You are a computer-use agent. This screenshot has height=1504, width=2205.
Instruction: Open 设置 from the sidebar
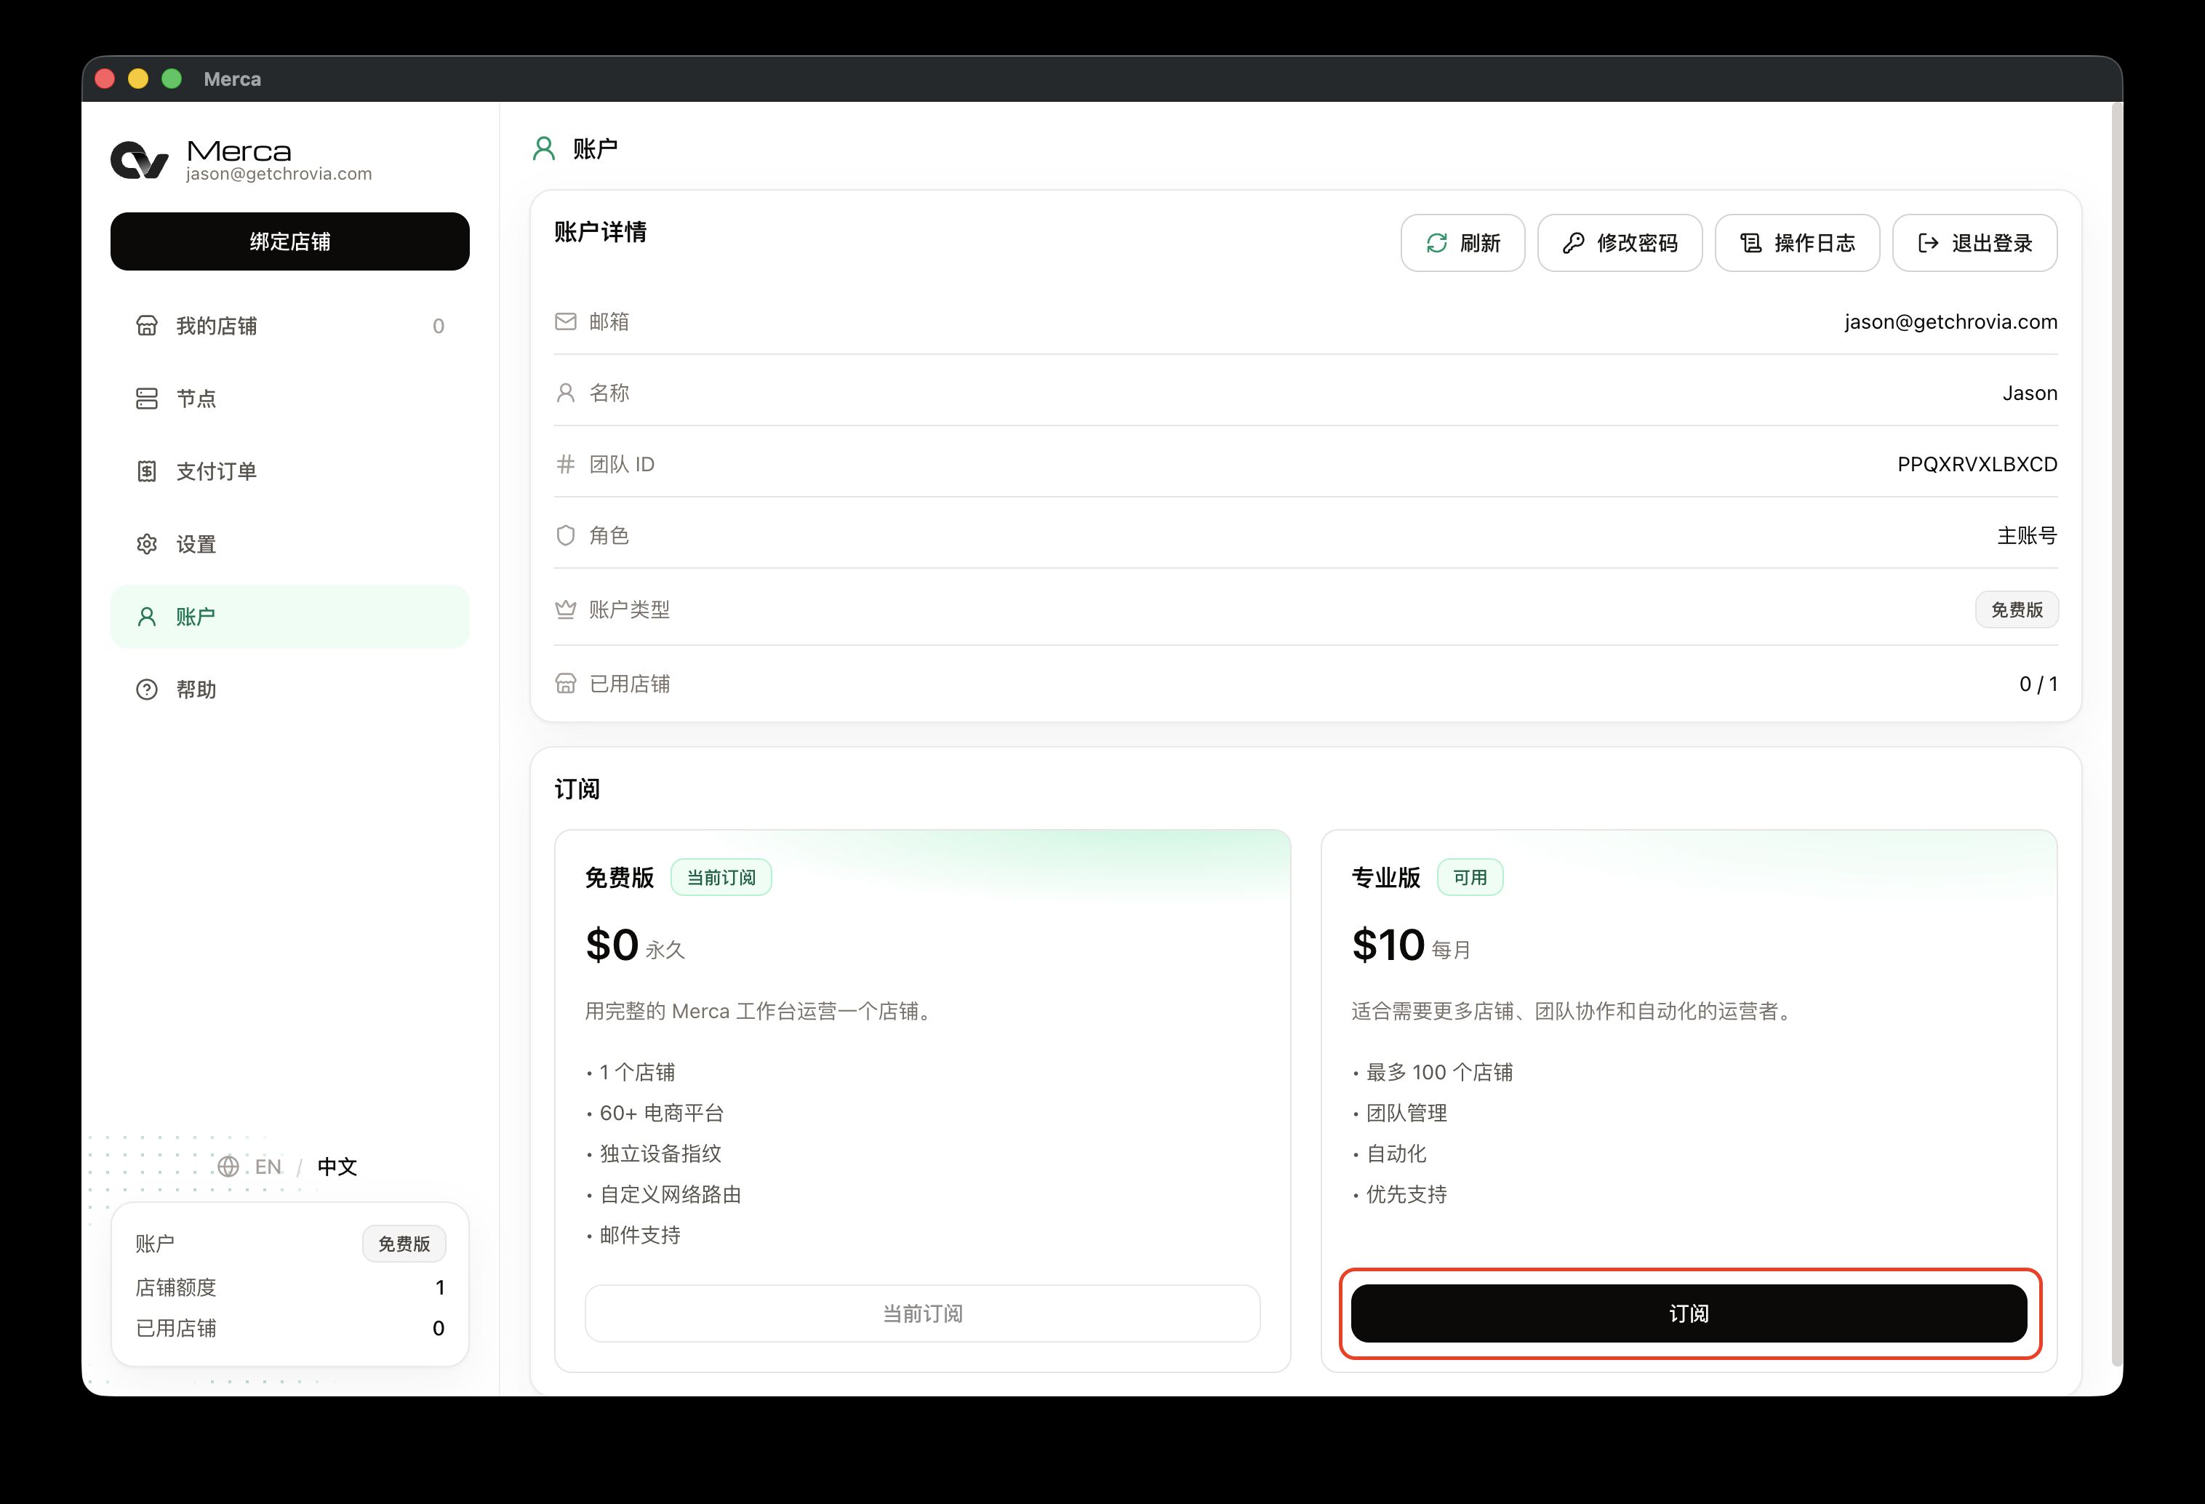click(x=289, y=544)
